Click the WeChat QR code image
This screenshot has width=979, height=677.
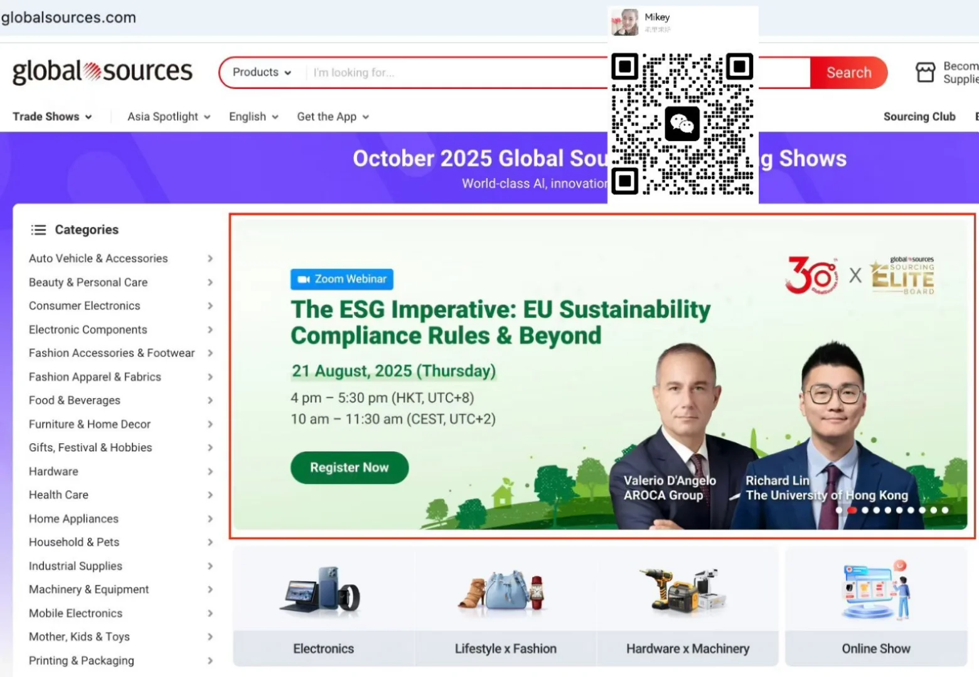(682, 123)
